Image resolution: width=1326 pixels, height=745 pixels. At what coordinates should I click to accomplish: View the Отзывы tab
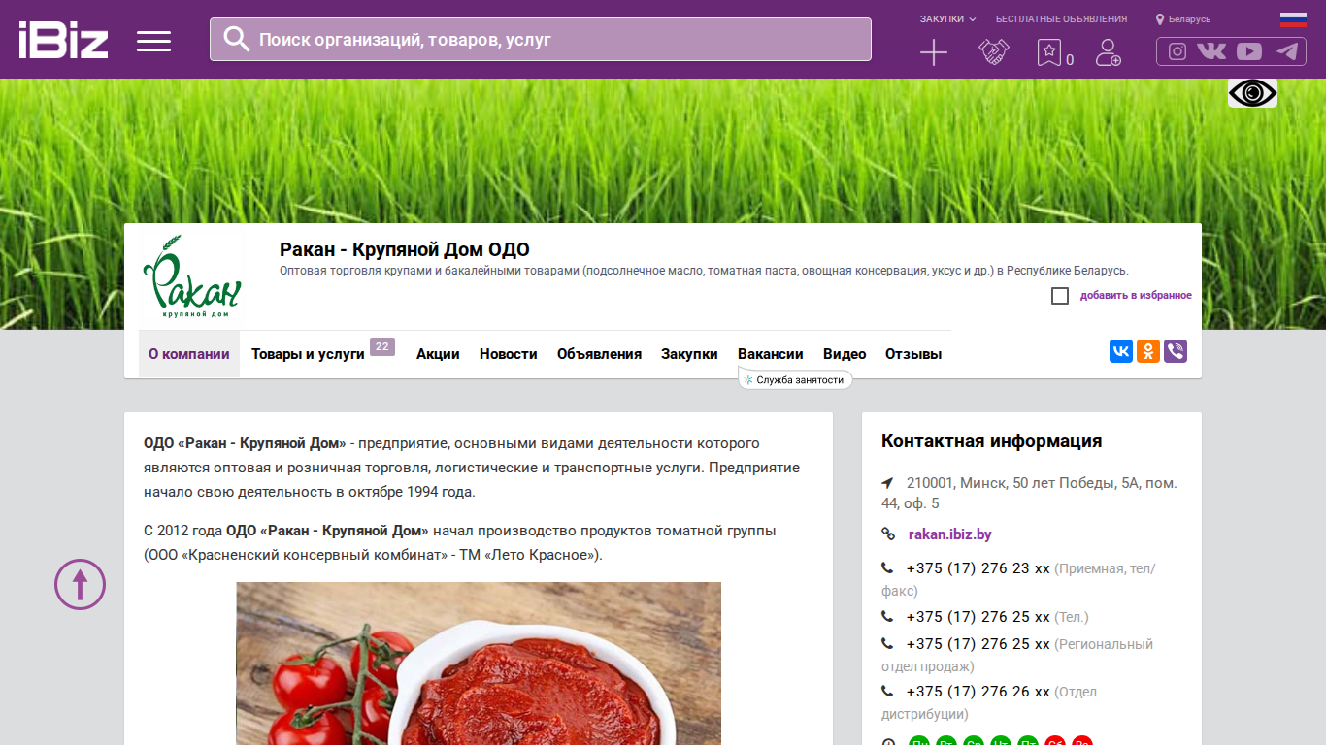(913, 354)
